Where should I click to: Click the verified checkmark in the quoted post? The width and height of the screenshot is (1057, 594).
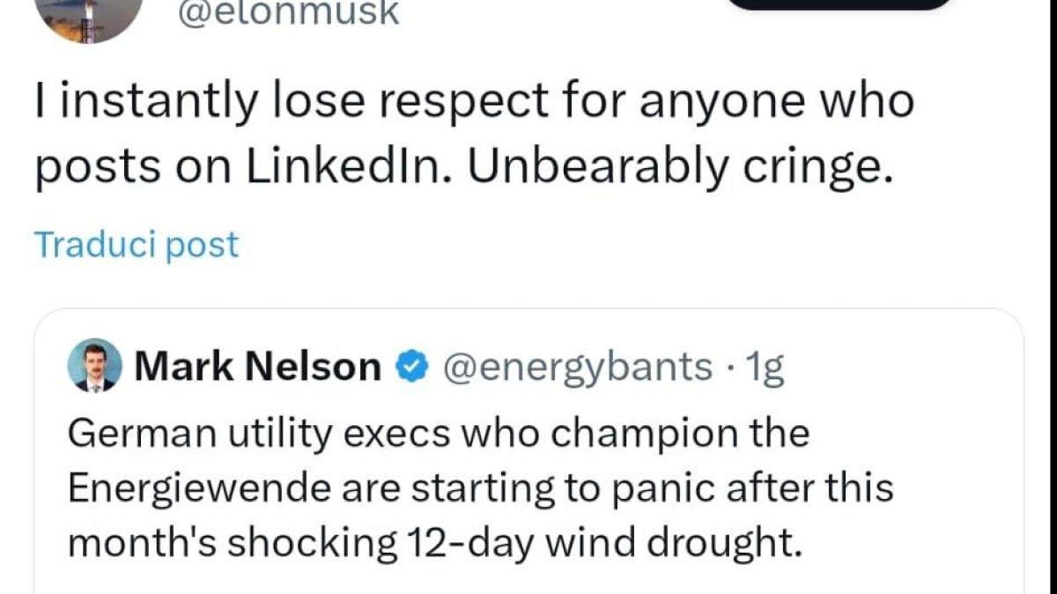[410, 368]
